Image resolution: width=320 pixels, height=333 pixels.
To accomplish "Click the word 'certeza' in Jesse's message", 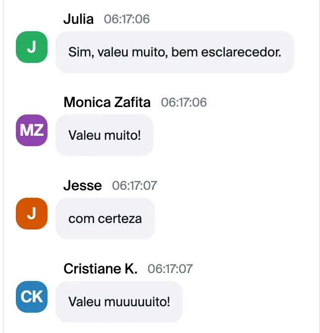I will (120, 219).
